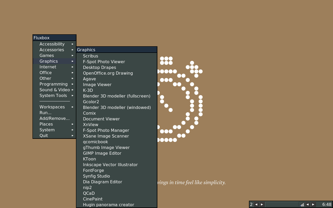Launch Scribus from Graphics menu

point(117,56)
